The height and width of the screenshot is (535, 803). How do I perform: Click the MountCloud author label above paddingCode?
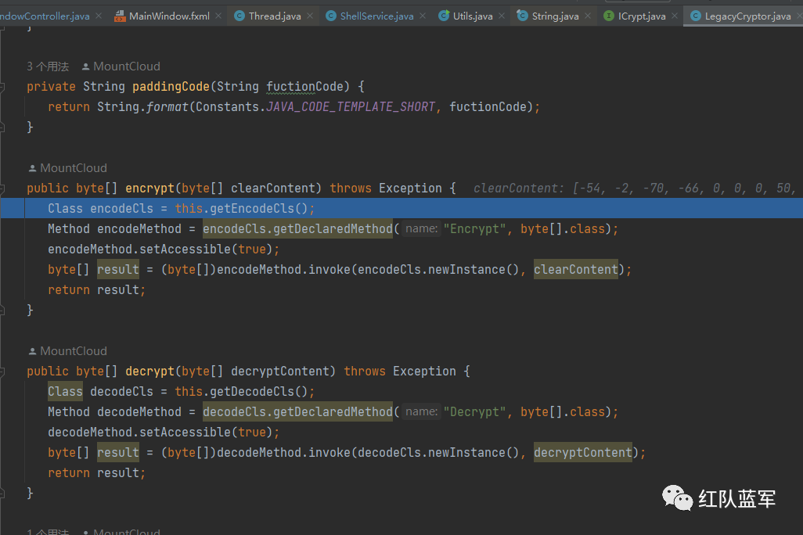[127, 66]
